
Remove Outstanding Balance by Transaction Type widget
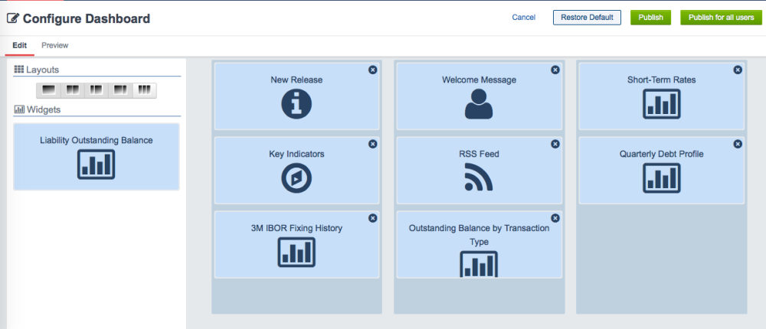click(555, 218)
